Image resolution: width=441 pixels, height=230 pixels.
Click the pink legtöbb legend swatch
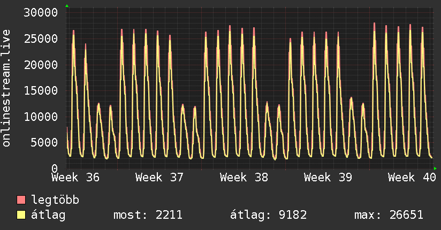coord(21,200)
